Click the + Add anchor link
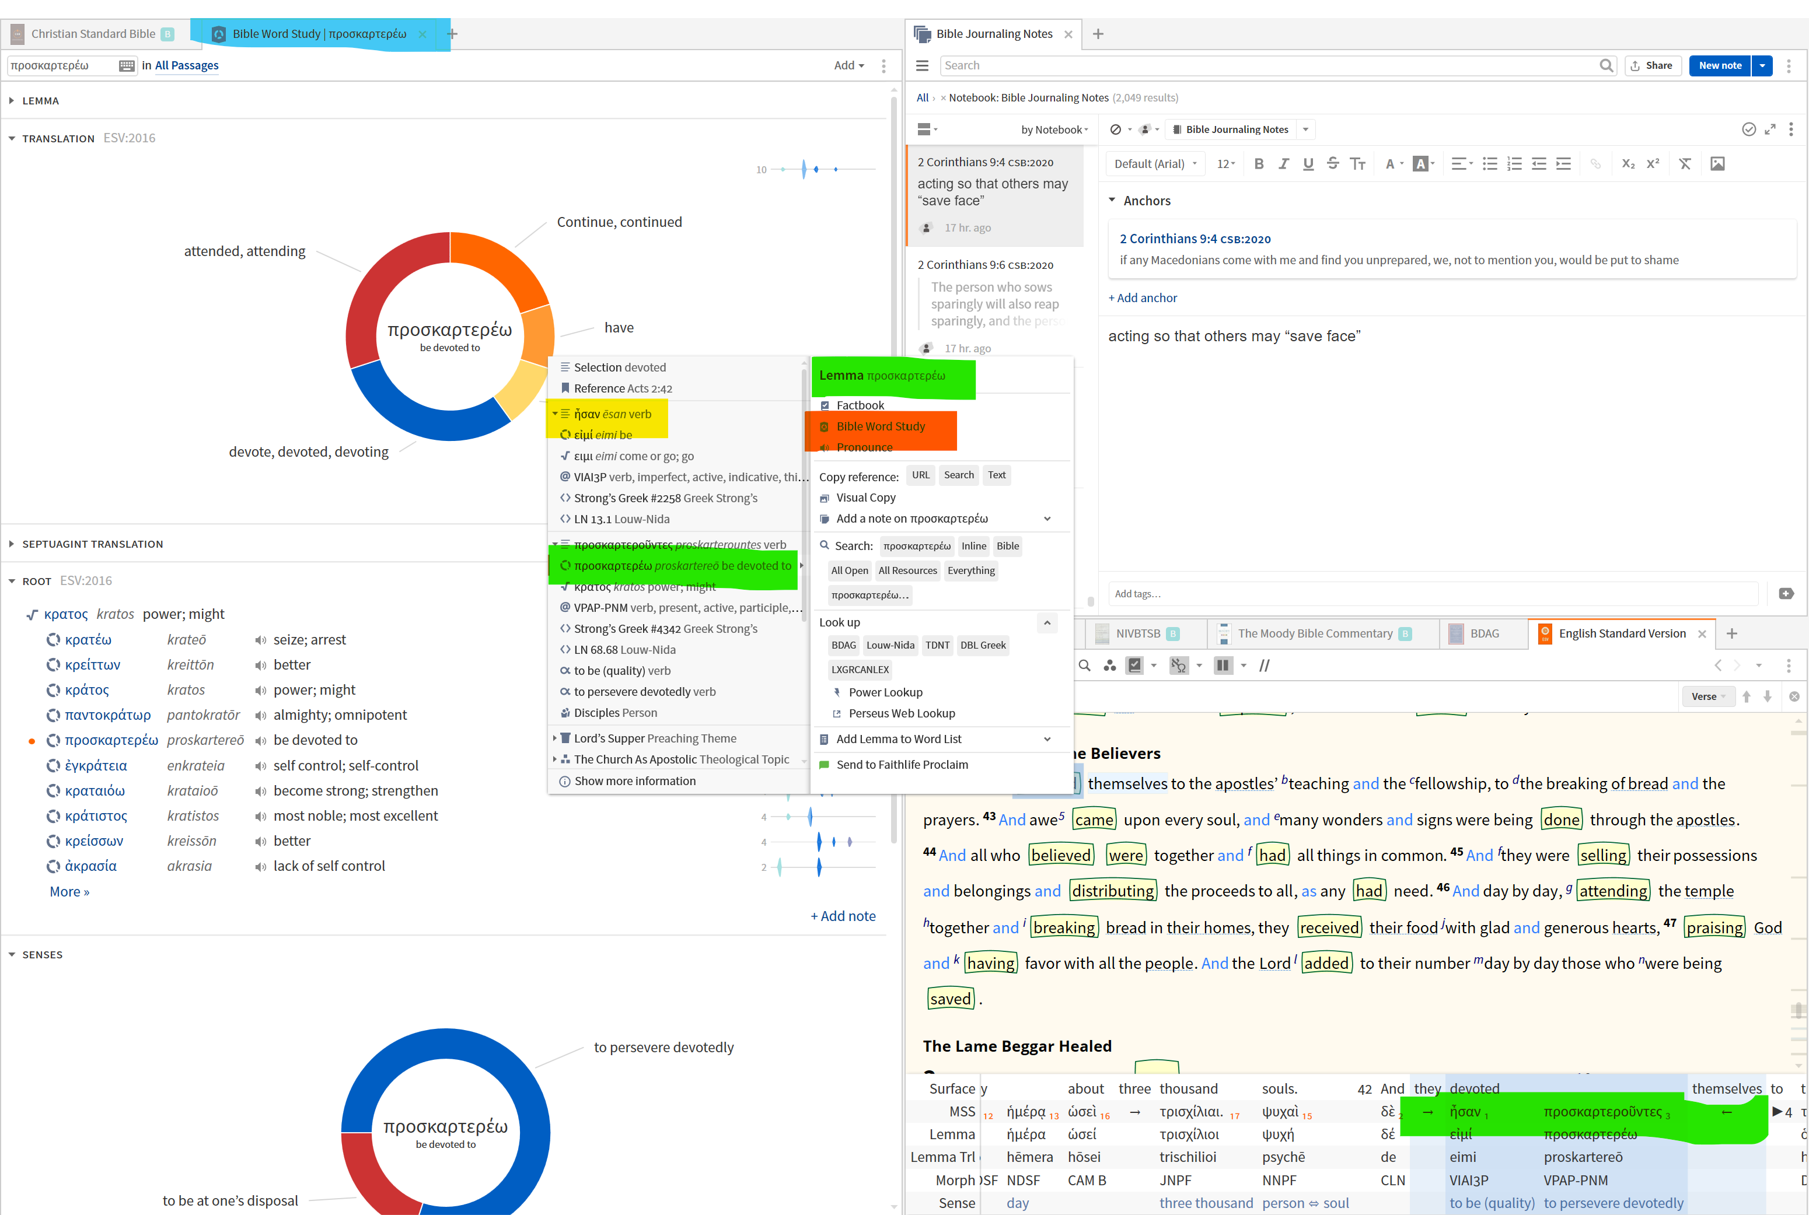The image size is (1809, 1215). point(1143,297)
